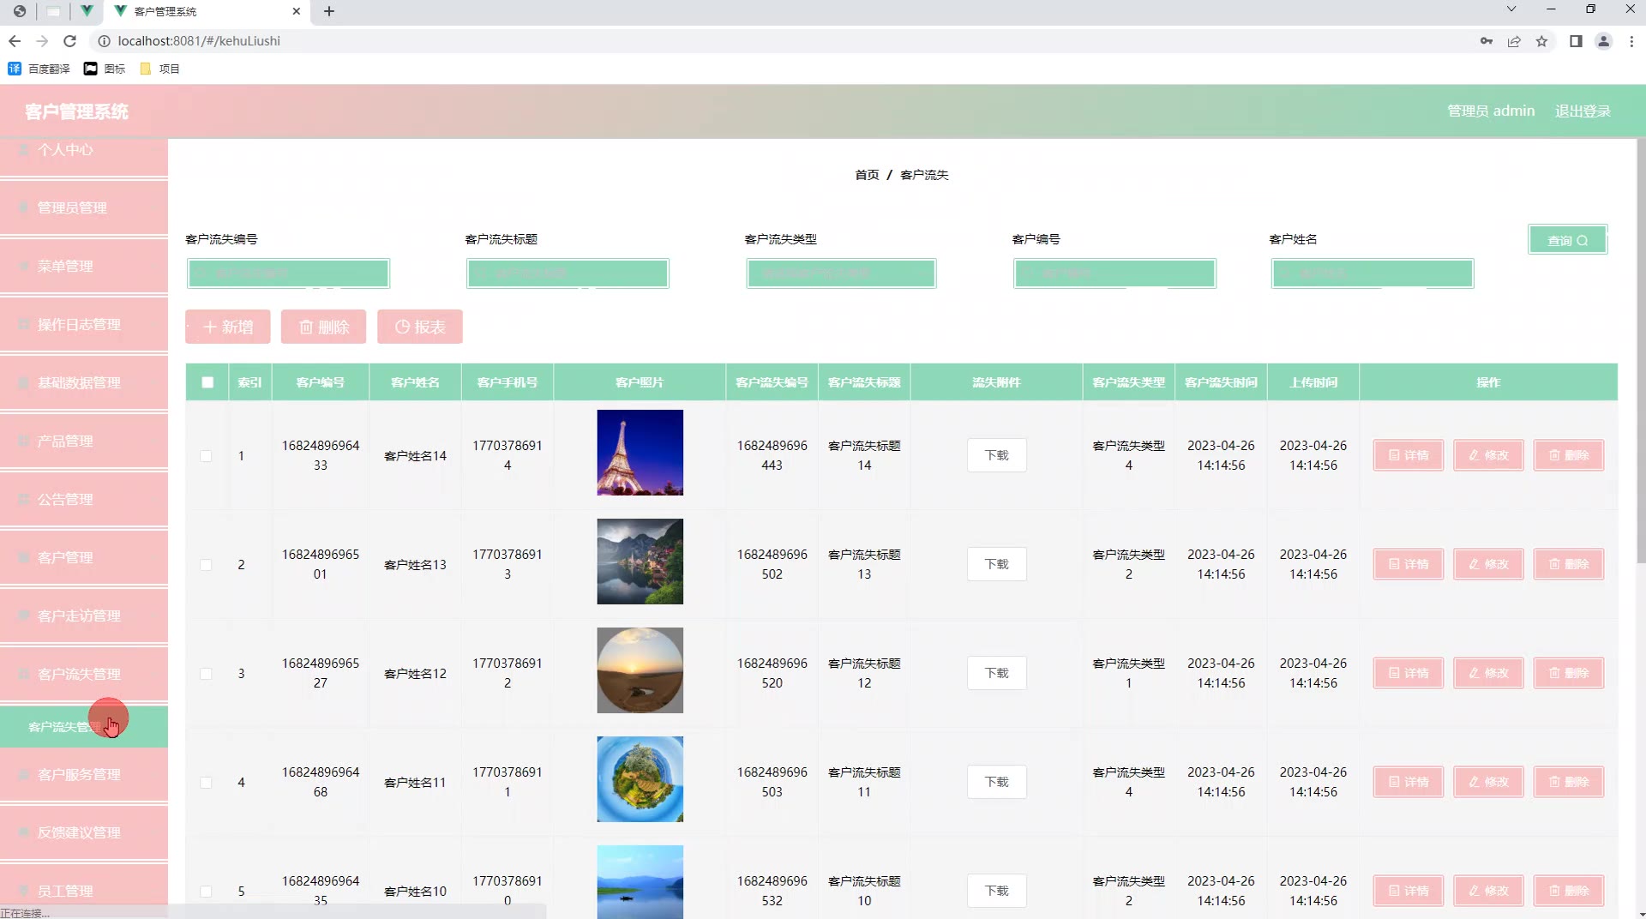The width and height of the screenshot is (1646, 919).
Task: Check the checkbox for row 客户姓名10
Action: (206, 892)
